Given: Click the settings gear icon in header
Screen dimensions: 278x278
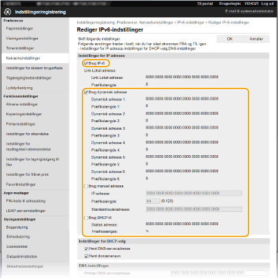Looking at the screenshot, I should [x=8, y=12].
